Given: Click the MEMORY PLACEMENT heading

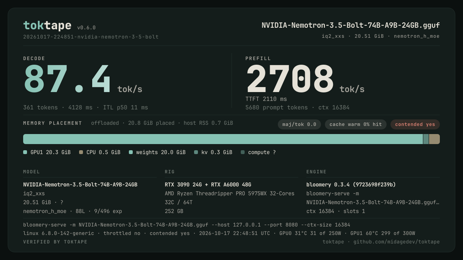Looking at the screenshot, I should pos(52,123).
